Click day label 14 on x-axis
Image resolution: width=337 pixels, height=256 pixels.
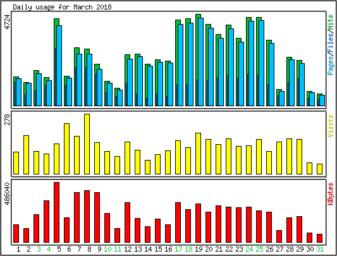pyautogui.click(x=148, y=249)
